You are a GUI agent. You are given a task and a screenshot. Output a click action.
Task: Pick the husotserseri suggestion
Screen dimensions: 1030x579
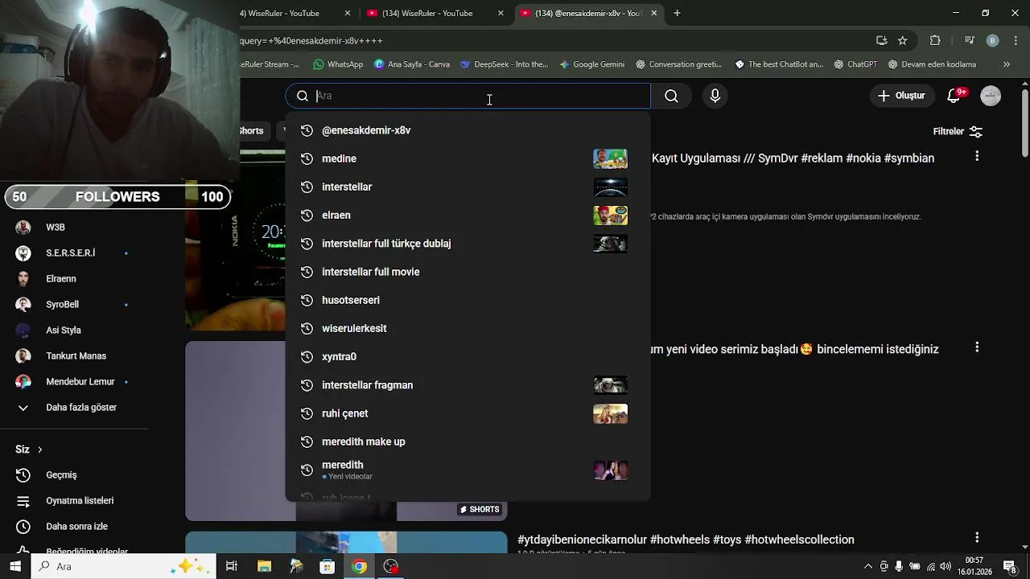coord(468,300)
